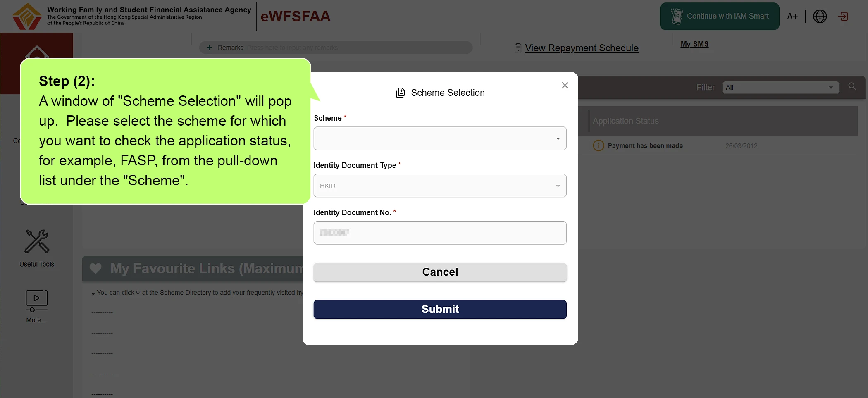The height and width of the screenshot is (398, 868).
Task: Increase text size with A+ icon
Action: click(x=792, y=17)
